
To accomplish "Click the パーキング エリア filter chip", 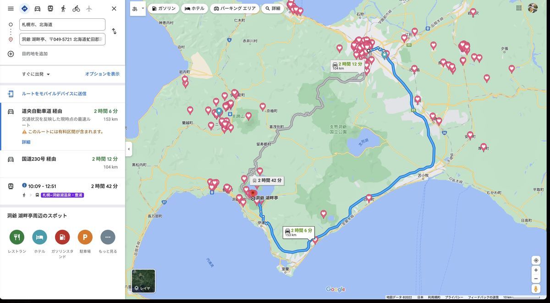I will [x=235, y=9].
